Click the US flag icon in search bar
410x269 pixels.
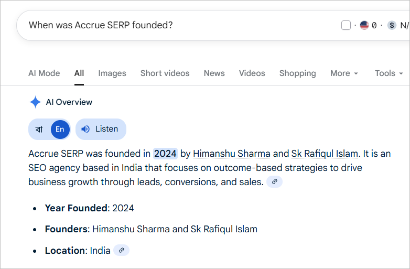point(364,25)
